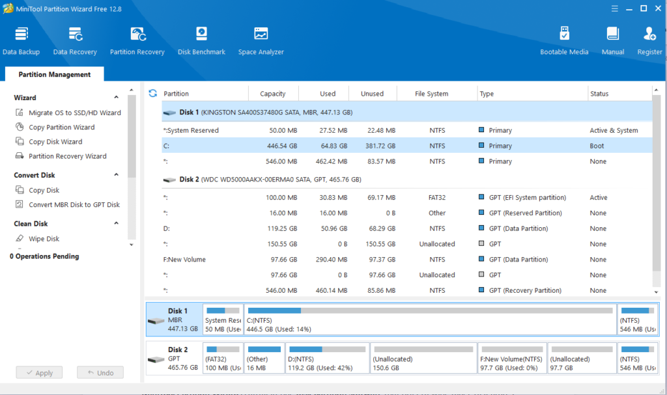Click the Copy Disk Wizard icon
Screen dimensions: 667x395
(x=20, y=141)
